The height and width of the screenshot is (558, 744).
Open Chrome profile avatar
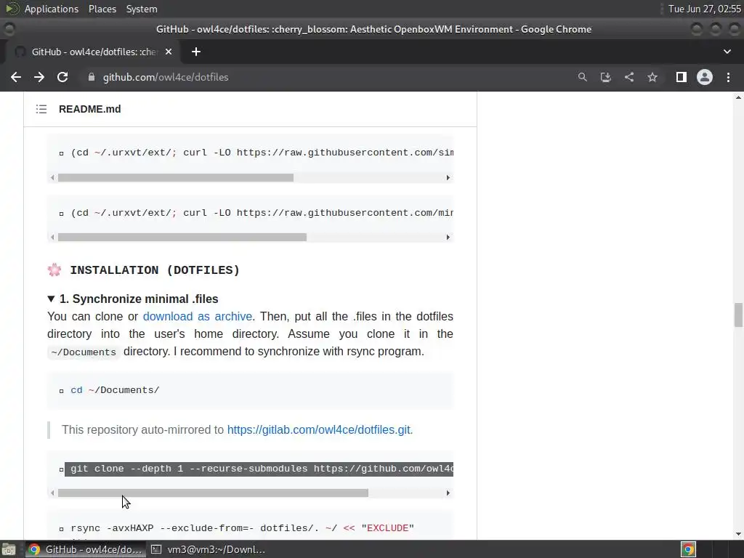click(705, 77)
